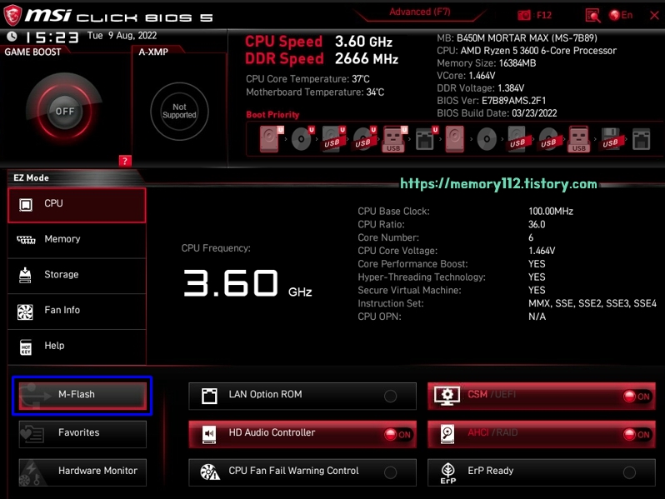The height and width of the screenshot is (499, 665).
Task: Open the Memory section
Action: [77, 241]
